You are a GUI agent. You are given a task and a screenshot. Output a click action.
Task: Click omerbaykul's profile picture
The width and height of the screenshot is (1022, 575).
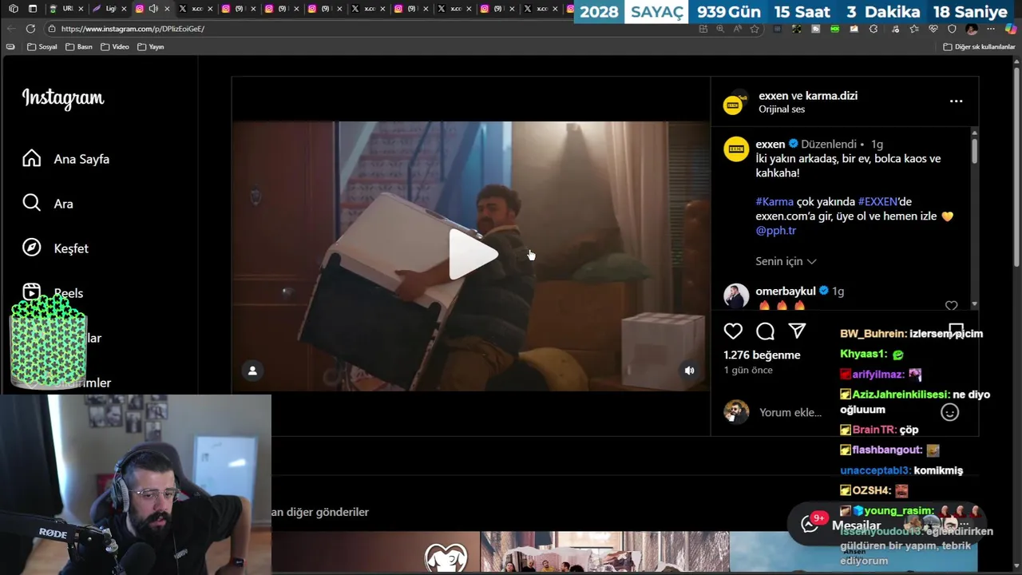[735, 296]
